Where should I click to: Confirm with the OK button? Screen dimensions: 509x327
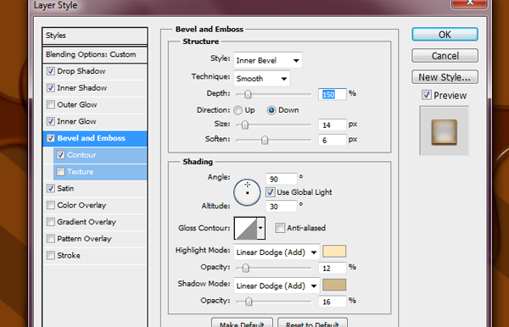pyautogui.click(x=445, y=35)
